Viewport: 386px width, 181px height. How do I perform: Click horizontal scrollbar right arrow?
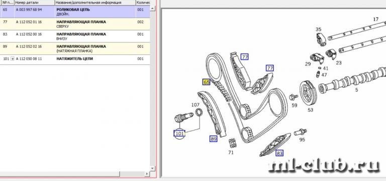(147, 174)
